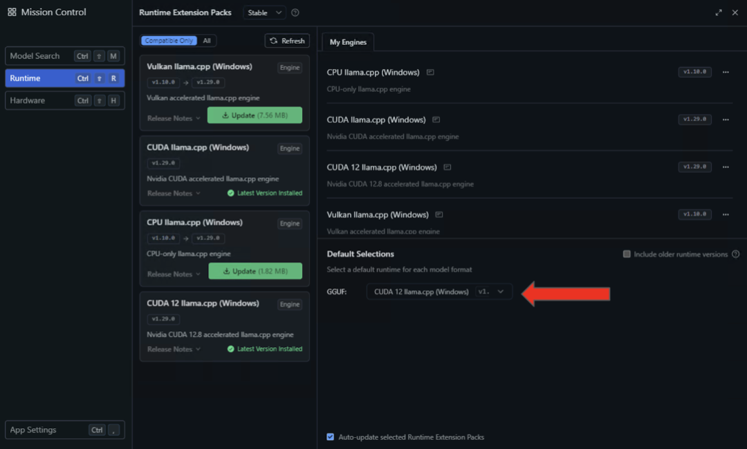Open the three-dot menu for CUDA 12 llama.cpp
The image size is (747, 449).
pyautogui.click(x=726, y=167)
